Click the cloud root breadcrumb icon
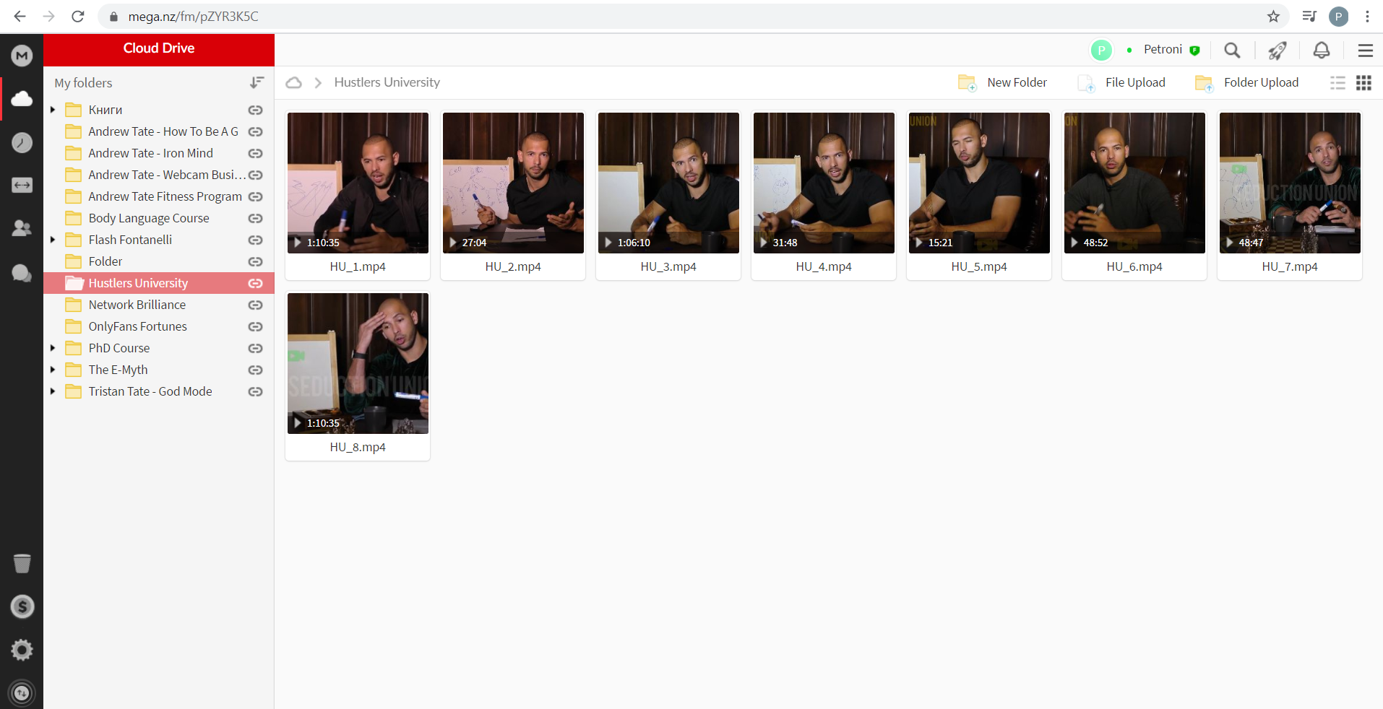The height and width of the screenshot is (709, 1383). pyautogui.click(x=293, y=82)
